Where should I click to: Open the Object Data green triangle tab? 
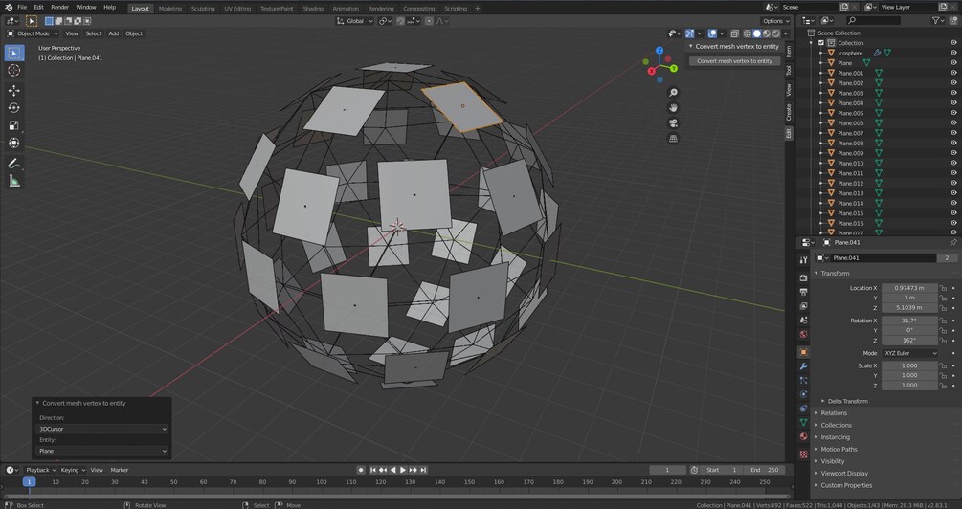click(x=803, y=423)
